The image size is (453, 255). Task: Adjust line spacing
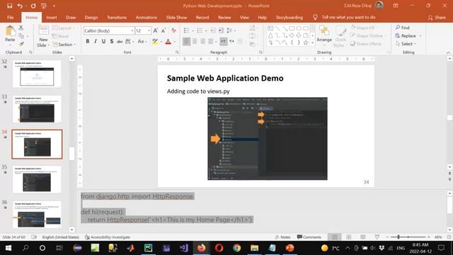point(229,30)
